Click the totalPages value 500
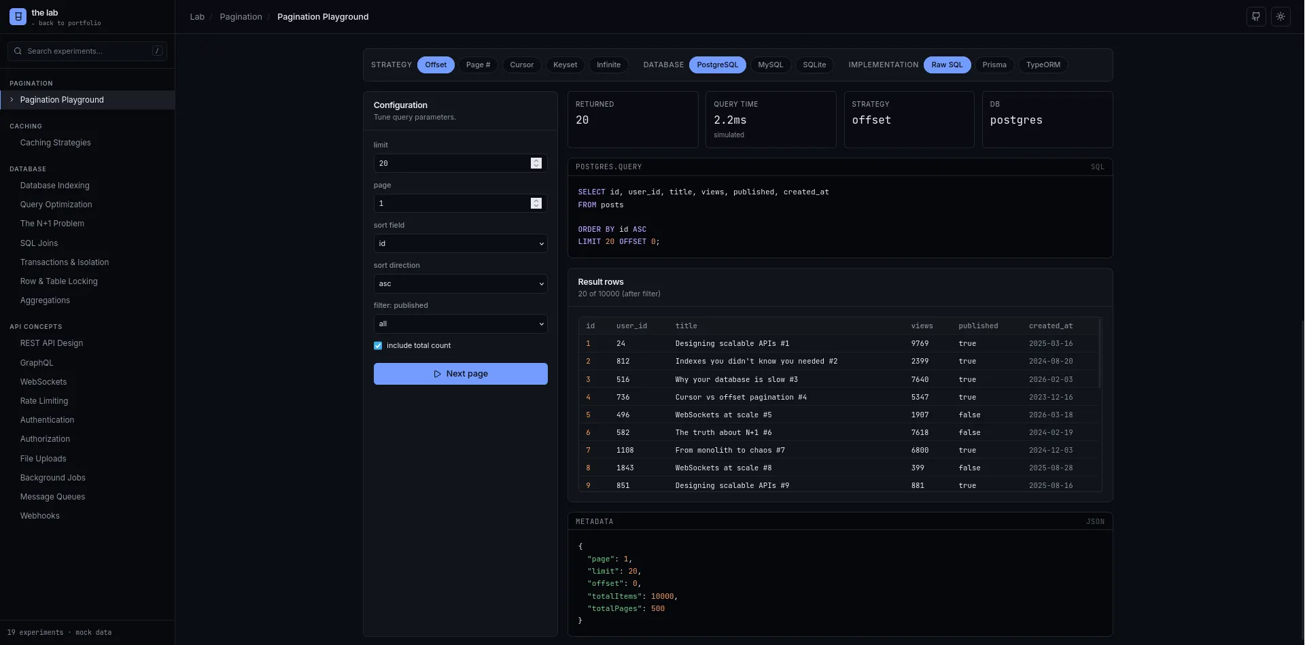The image size is (1305, 645). [657, 609]
